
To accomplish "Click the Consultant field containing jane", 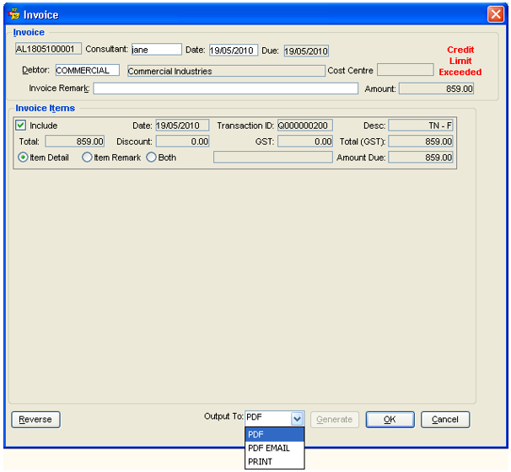I will [x=157, y=49].
